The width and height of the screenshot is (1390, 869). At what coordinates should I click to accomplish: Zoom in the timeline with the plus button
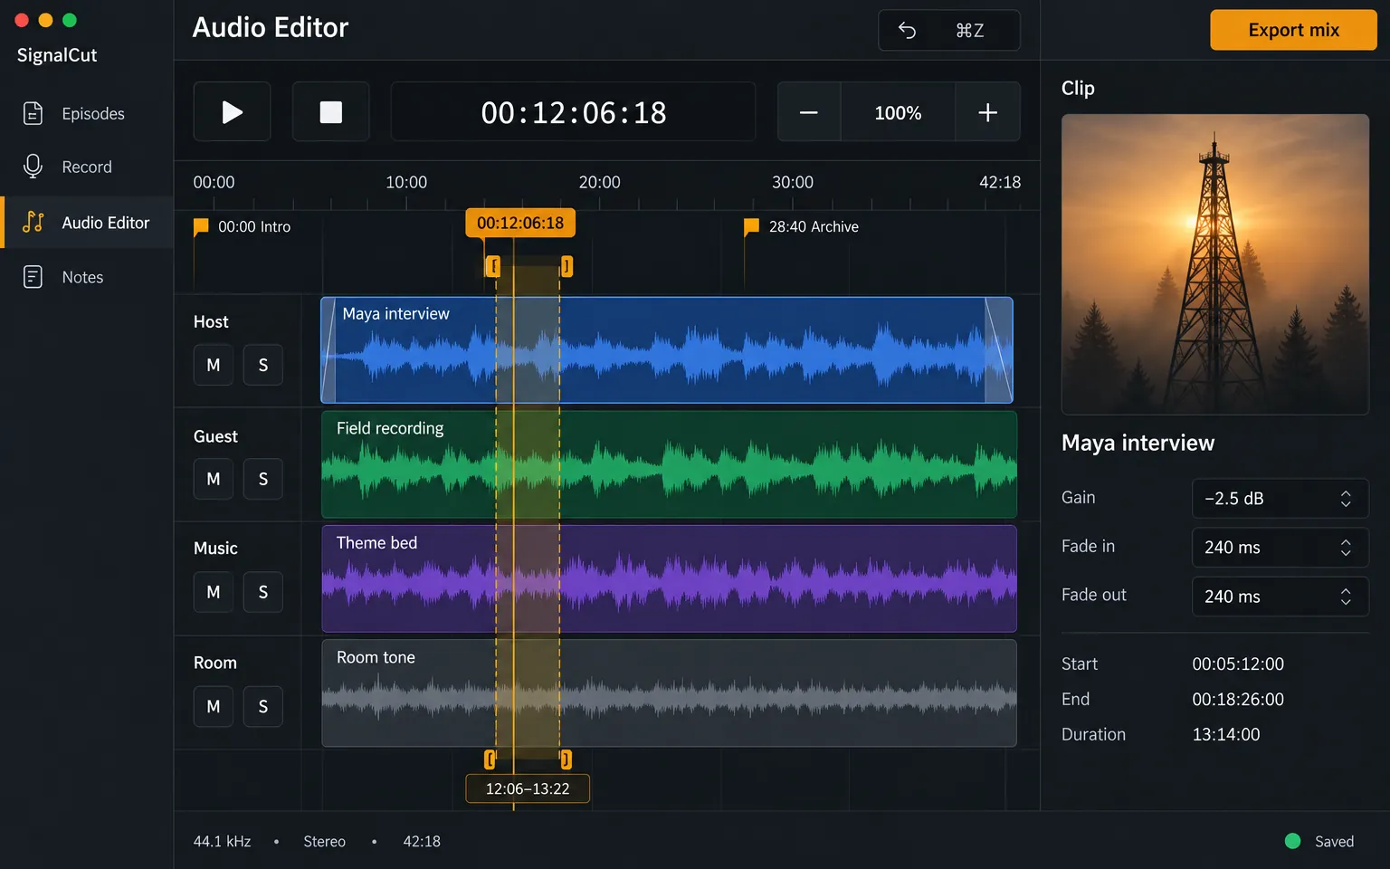[x=987, y=112]
